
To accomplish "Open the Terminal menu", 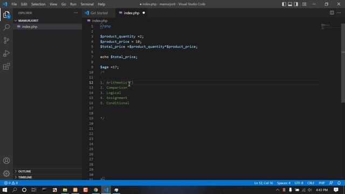I will coord(87,4).
